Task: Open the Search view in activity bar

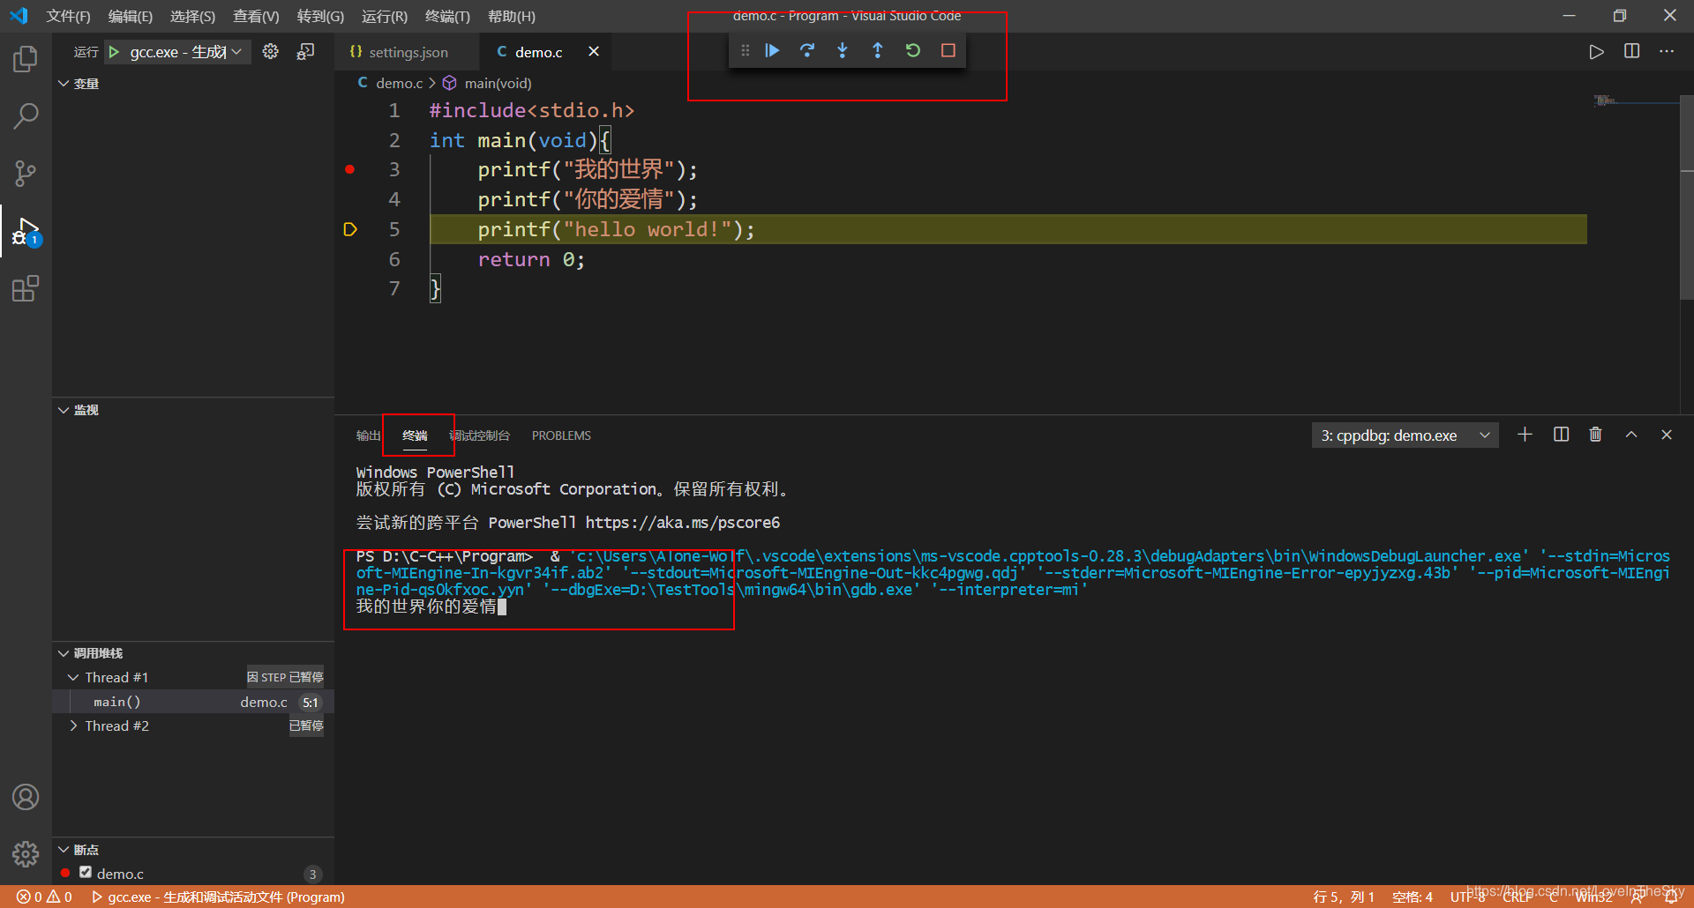Action: tap(26, 115)
